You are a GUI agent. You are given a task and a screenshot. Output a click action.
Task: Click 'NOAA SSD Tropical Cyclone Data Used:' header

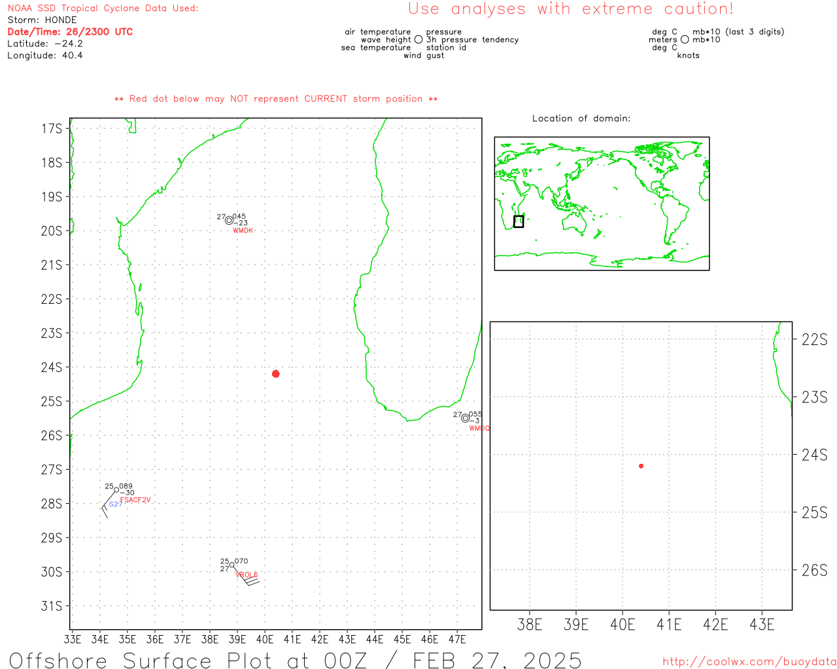tap(103, 8)
